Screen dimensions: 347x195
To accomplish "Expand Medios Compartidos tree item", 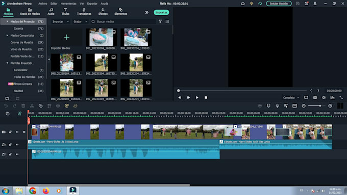I will [7, 35].
